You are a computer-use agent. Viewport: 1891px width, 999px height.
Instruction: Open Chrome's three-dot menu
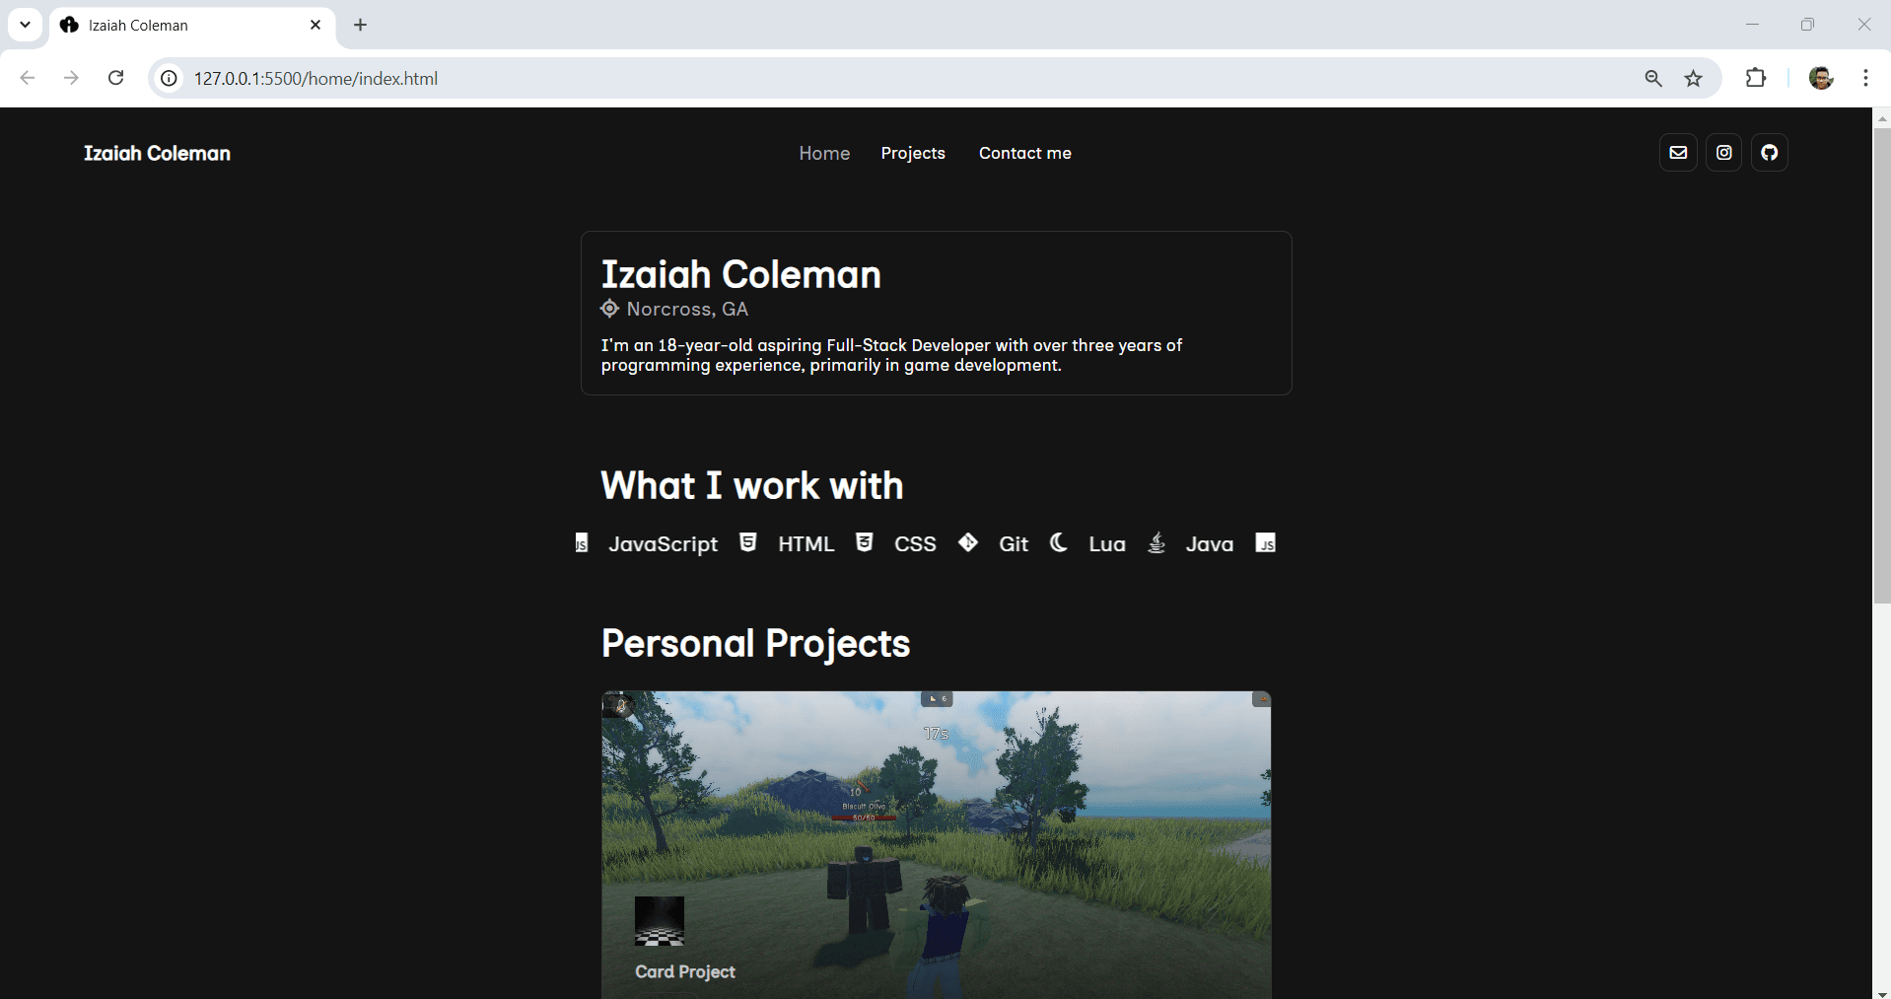1865,78
